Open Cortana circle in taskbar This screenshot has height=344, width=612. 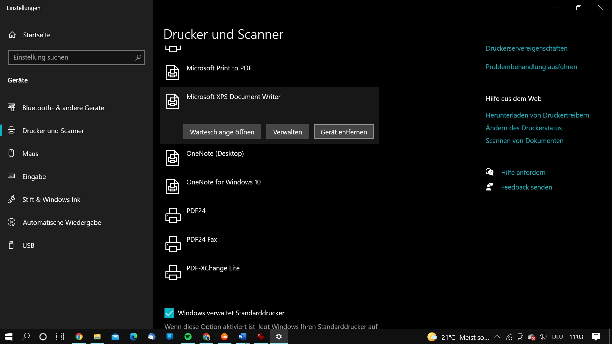point(43,337)
